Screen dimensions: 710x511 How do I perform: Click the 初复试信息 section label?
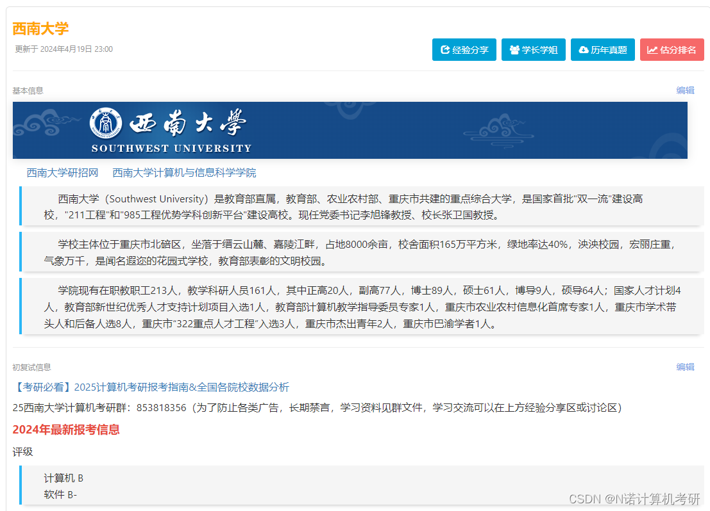[x=31, y=367]
